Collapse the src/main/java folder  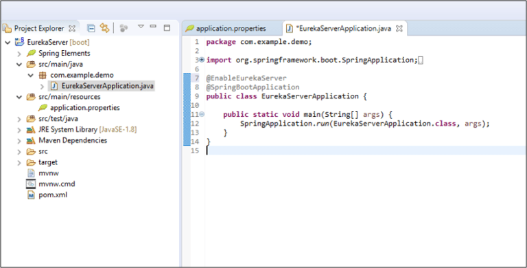click(x=19, y=65)
